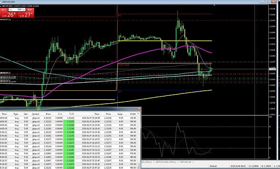The image size is (280, 169).
Task: Click the red SELL button
Action: (4, 10)
